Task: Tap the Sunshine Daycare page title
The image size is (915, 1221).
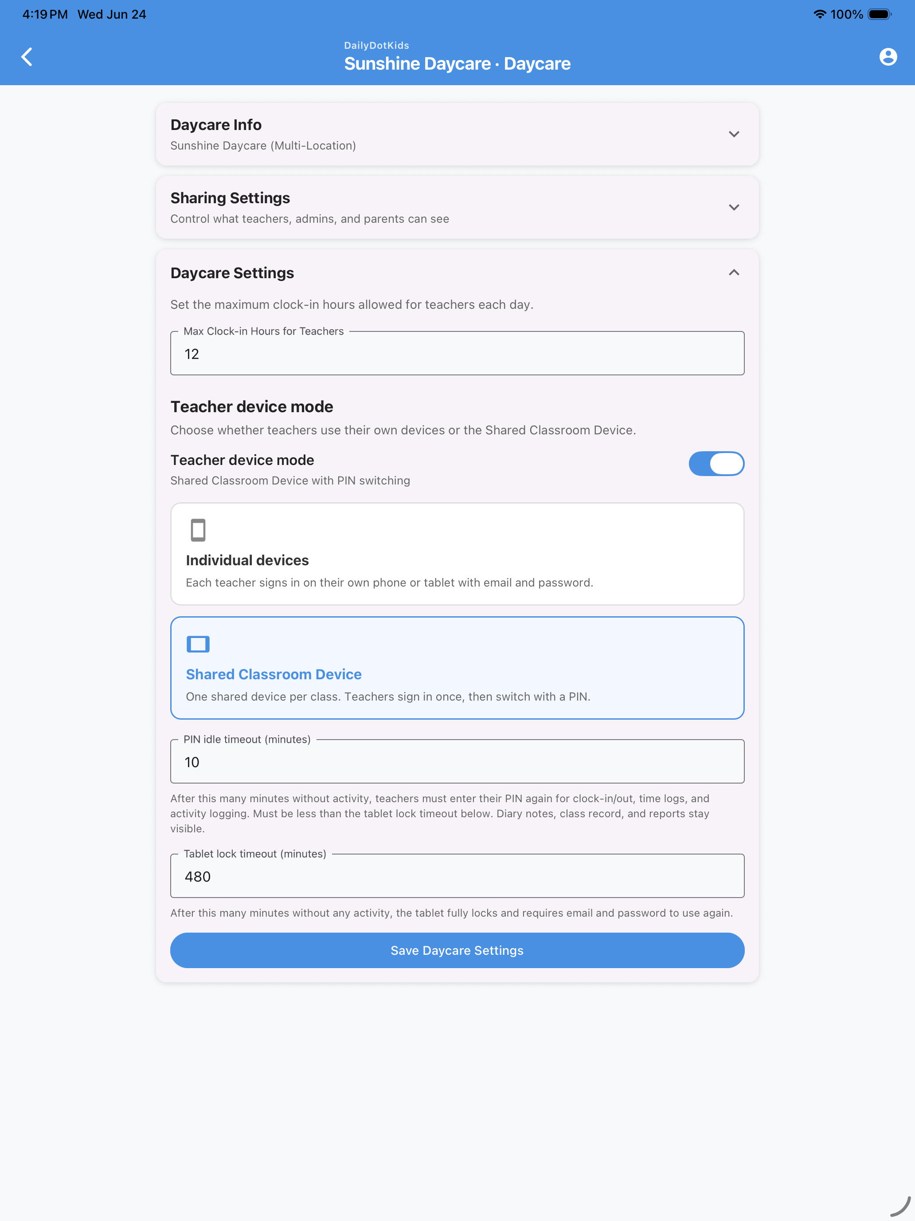Action: coord(457,63)
